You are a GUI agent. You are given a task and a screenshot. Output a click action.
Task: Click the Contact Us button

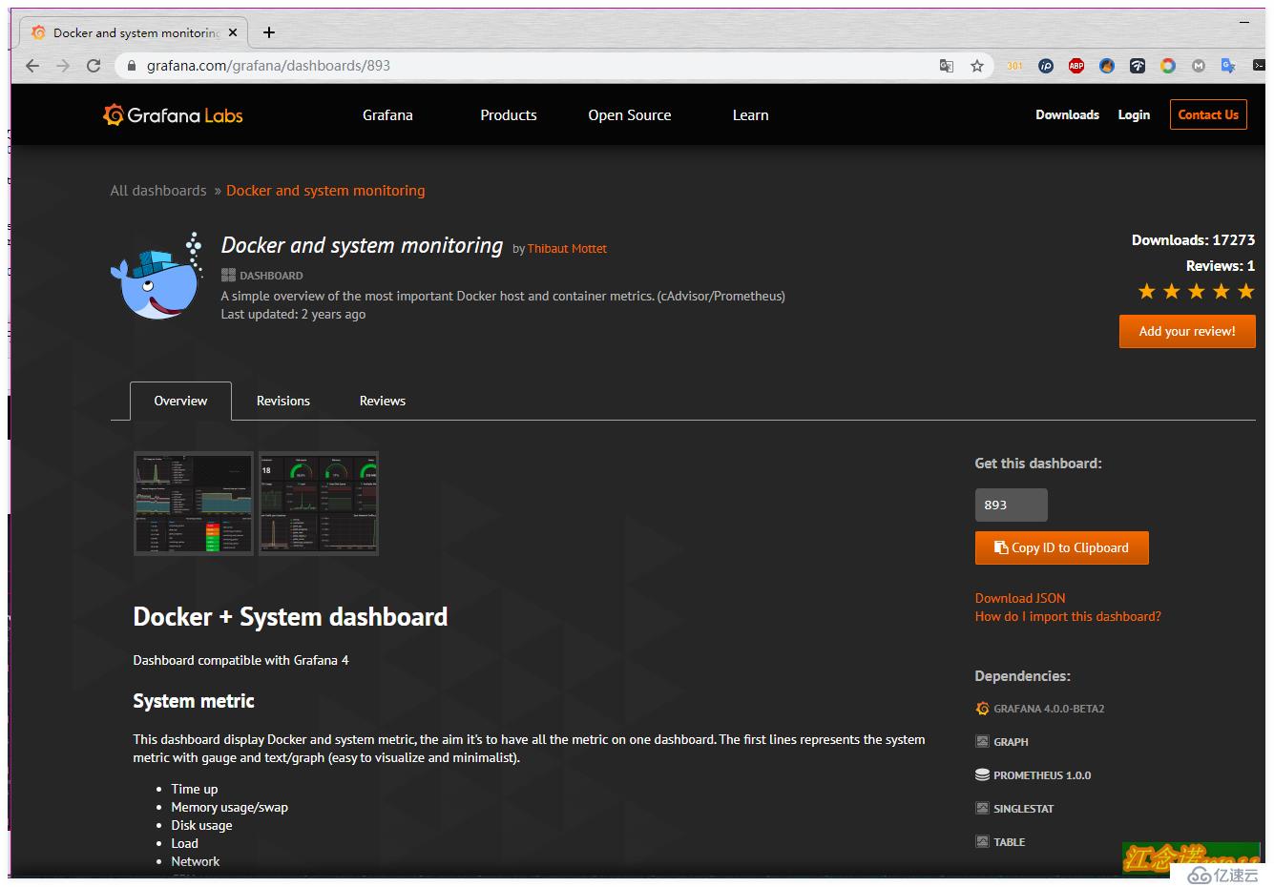click(1208, 114)
